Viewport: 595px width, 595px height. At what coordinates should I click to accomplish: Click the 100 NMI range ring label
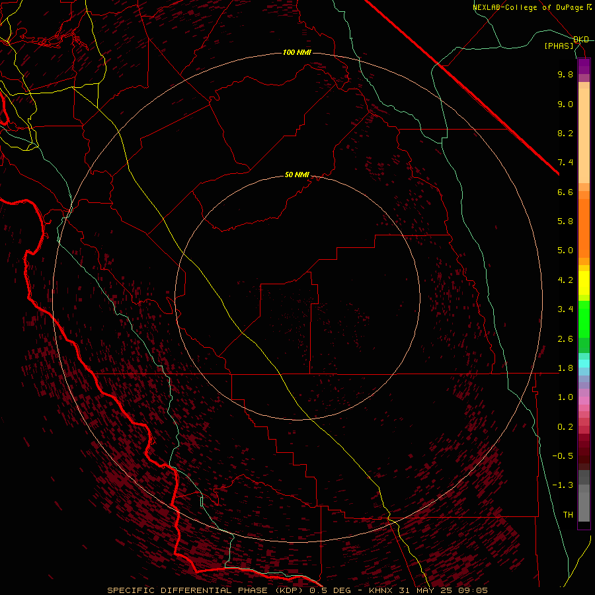click(x=297, y=52)
